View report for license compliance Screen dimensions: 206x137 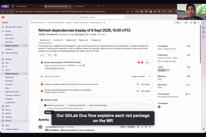145,84
